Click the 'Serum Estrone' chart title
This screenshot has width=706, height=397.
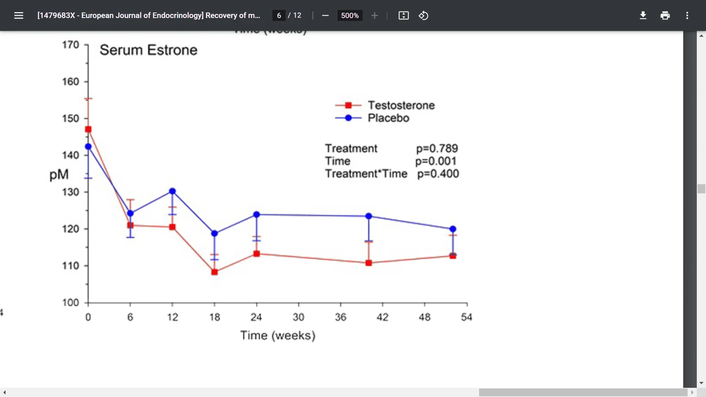[149, 50]
